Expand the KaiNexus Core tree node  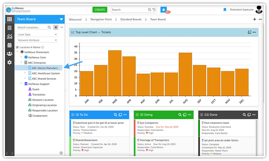(x=21, y=57)
